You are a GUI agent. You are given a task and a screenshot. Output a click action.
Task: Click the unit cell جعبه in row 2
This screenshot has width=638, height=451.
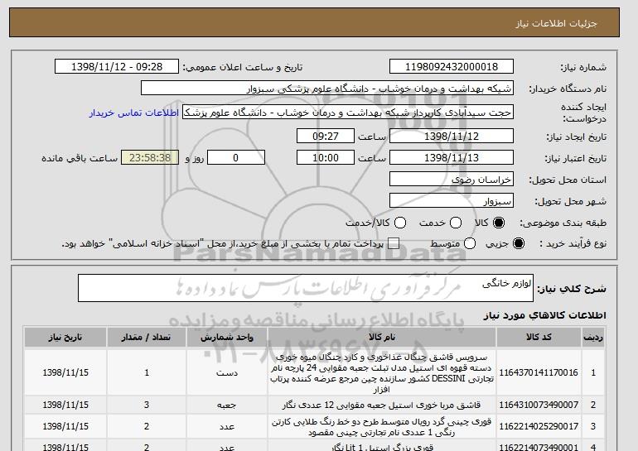(x=227, y=405)
